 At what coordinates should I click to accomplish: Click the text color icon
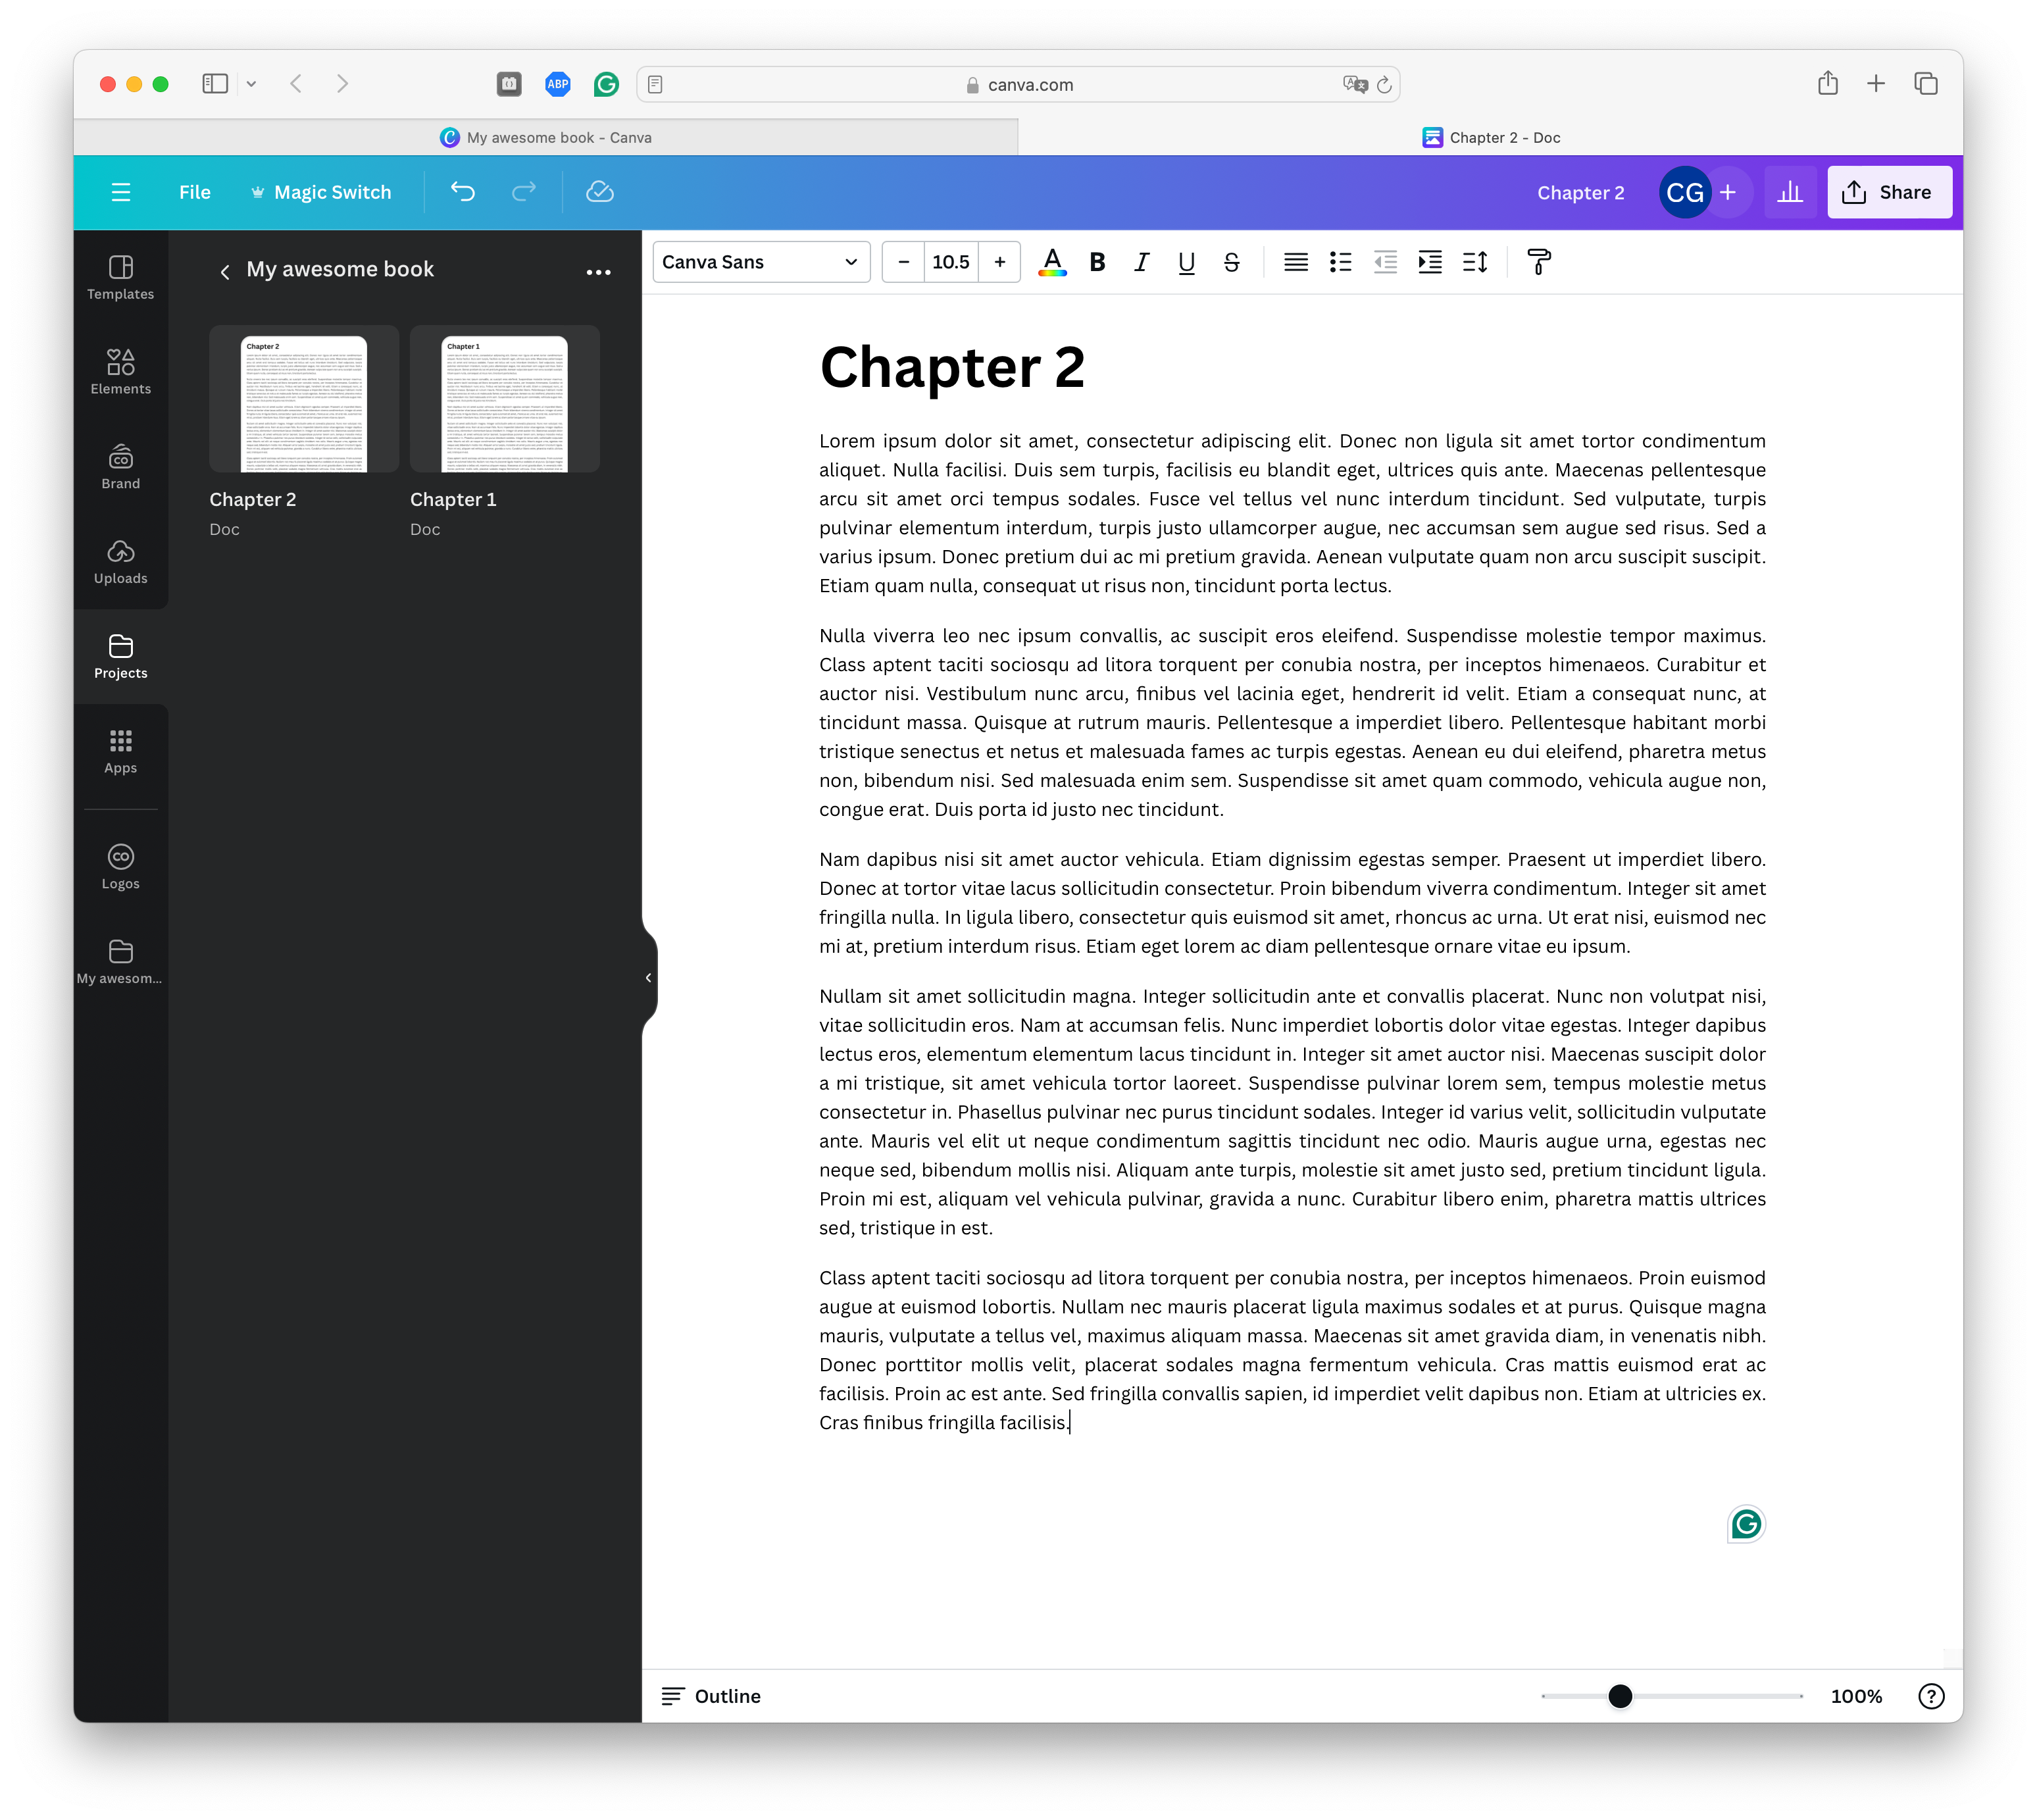1052,262
